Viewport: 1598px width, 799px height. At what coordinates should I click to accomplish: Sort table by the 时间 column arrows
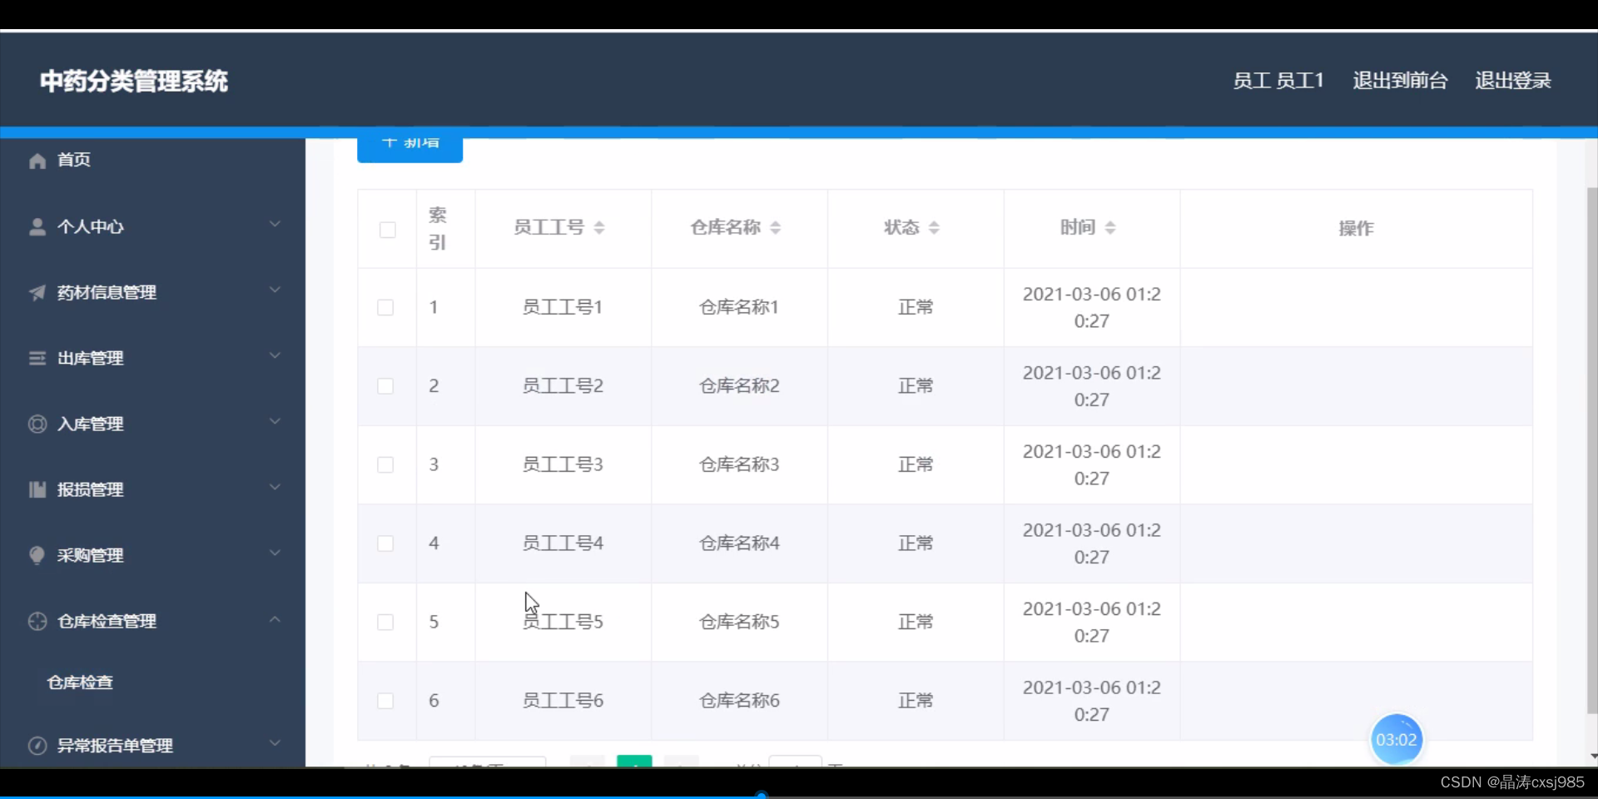pos(1113,227)
